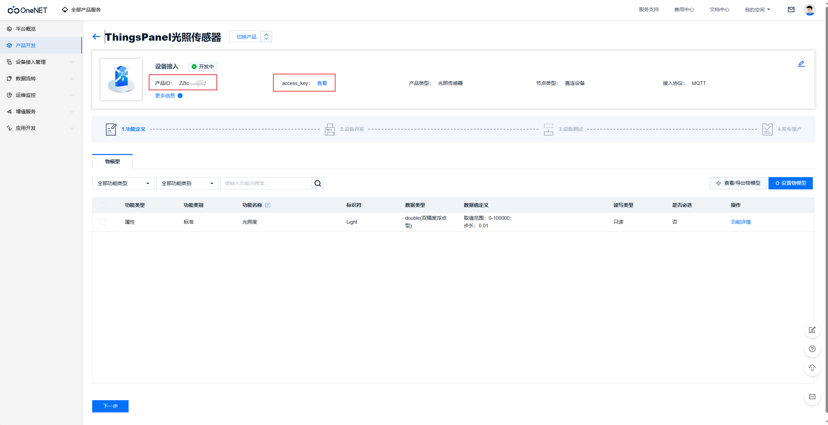Image resolution: width=828 pixels, height=425 pixels.
Task: Switch to the 物模型 tab
Action: pos(112,162)
